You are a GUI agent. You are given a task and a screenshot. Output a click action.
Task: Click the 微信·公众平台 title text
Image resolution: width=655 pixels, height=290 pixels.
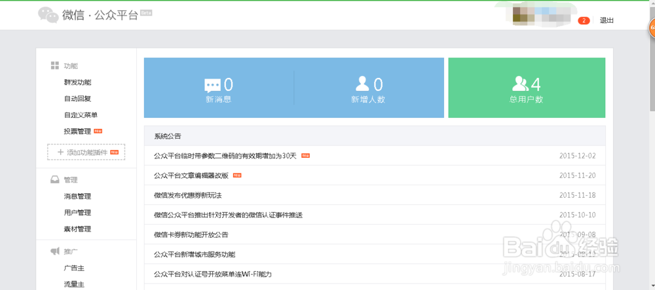100,16
